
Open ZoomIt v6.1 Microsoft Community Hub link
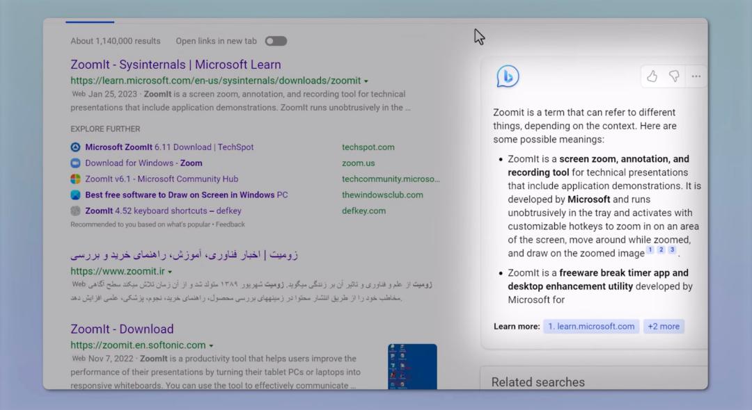162,179
